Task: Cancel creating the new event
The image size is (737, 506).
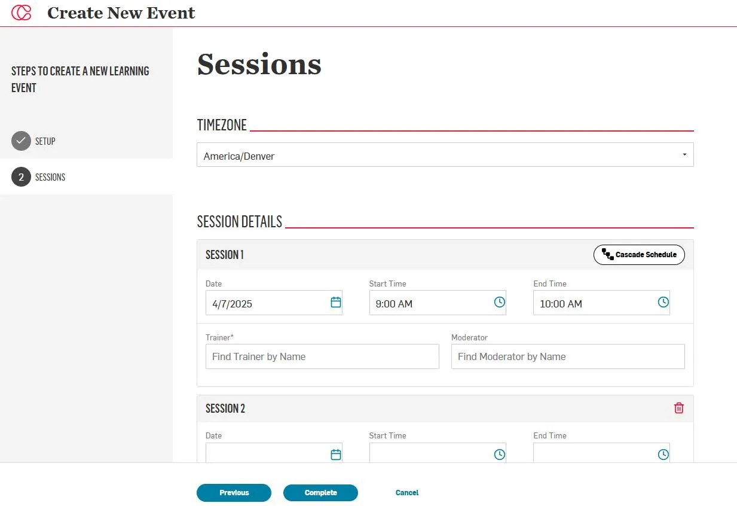Action: (x=406, y=492)
